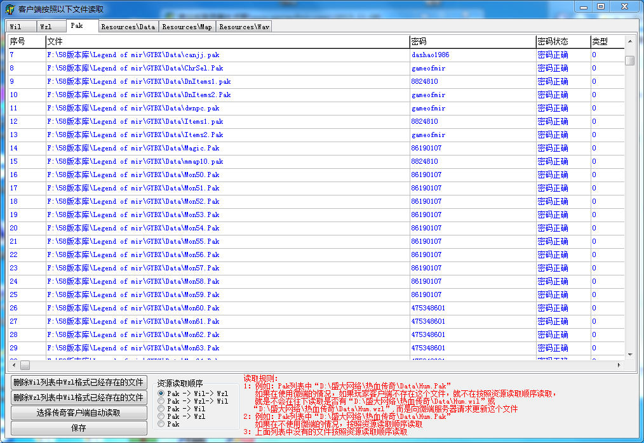Click the 文件 column header
This screenshot has width=644, height=443.
[x=227, y=41]
